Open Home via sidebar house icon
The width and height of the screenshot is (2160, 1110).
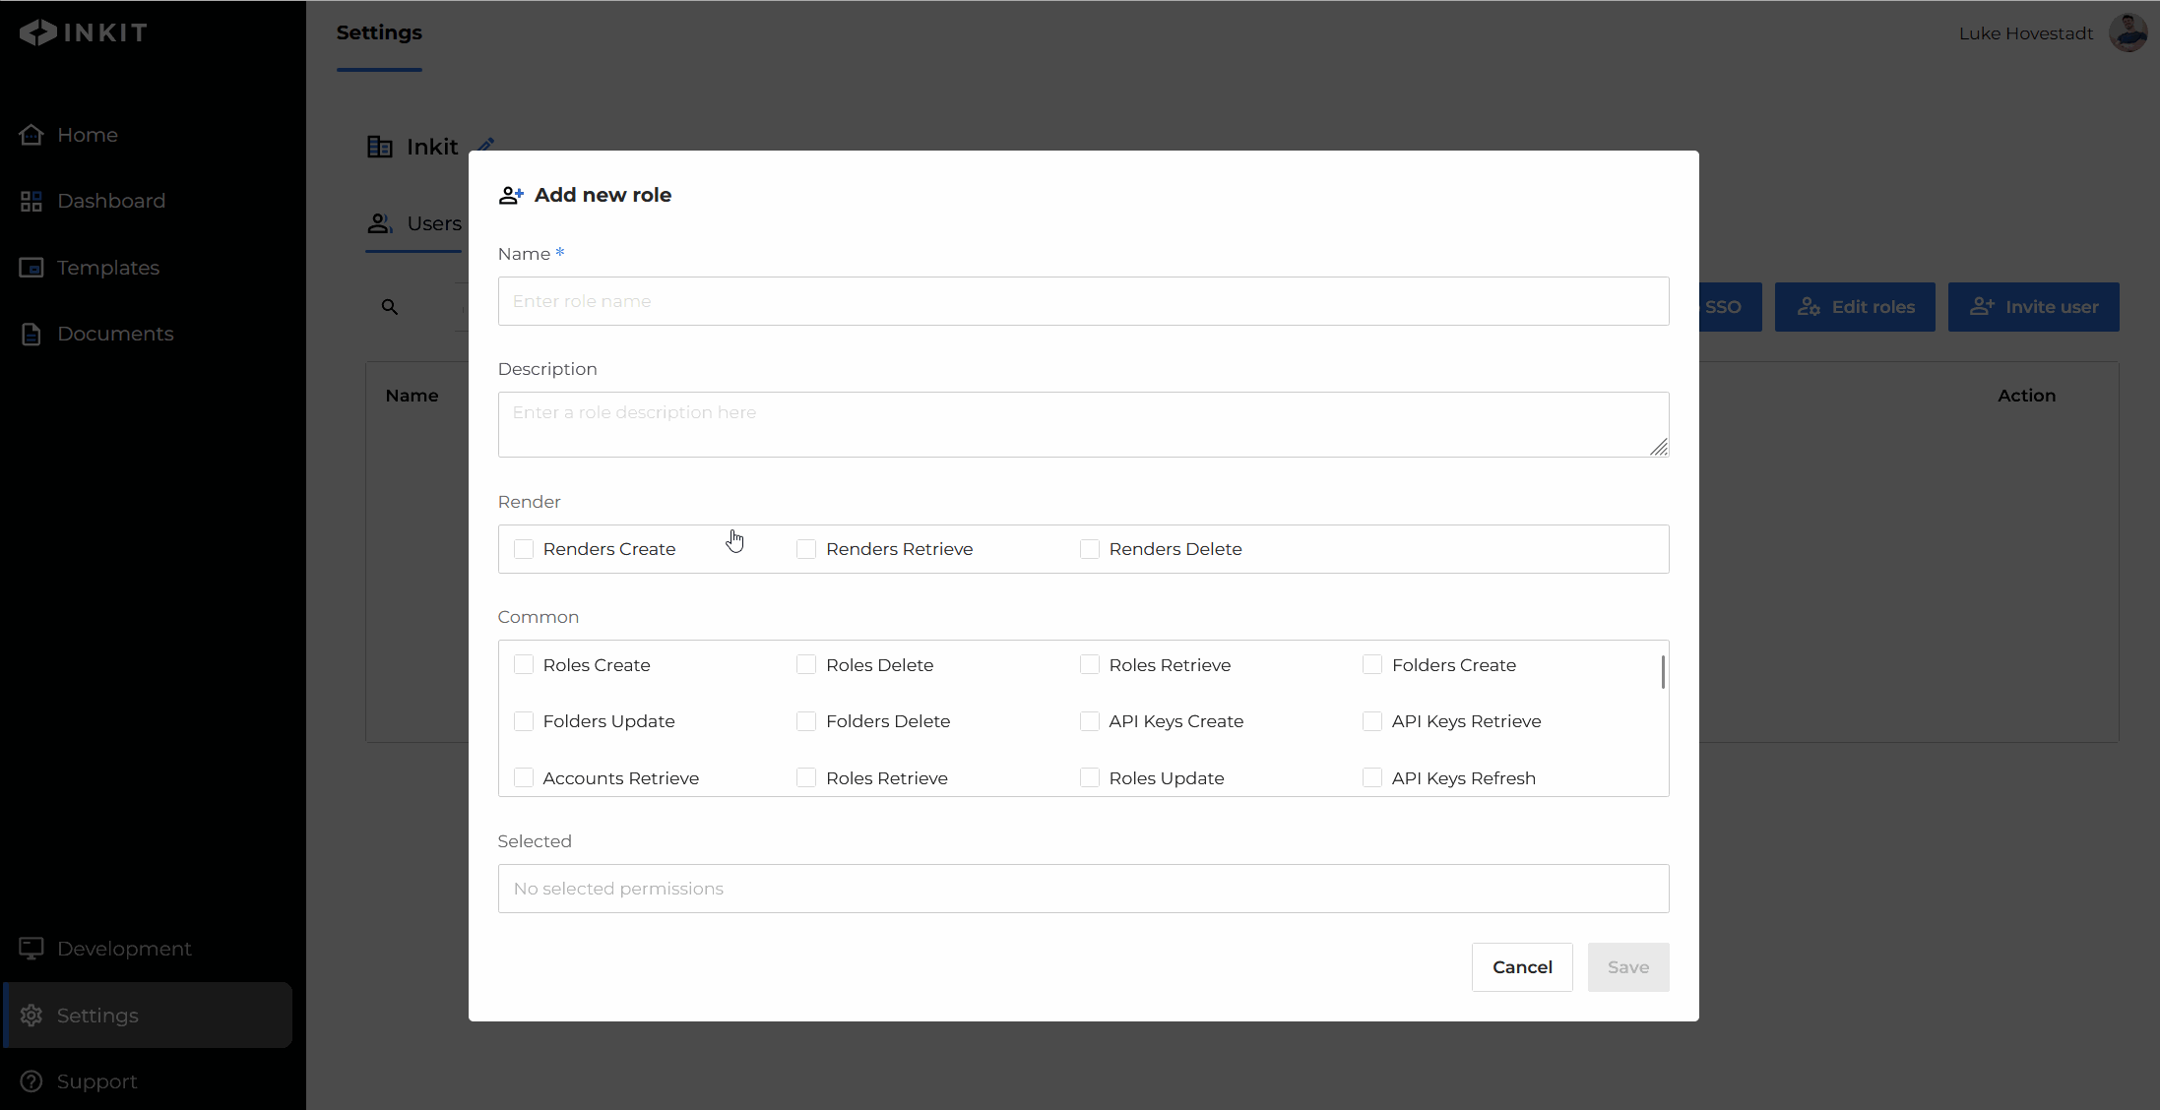[x=32, y=135]
